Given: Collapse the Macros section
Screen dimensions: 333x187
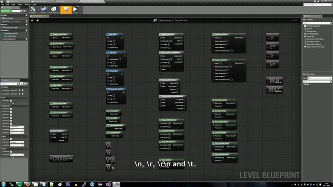Looking at the screenshot, I should (1, 24).
